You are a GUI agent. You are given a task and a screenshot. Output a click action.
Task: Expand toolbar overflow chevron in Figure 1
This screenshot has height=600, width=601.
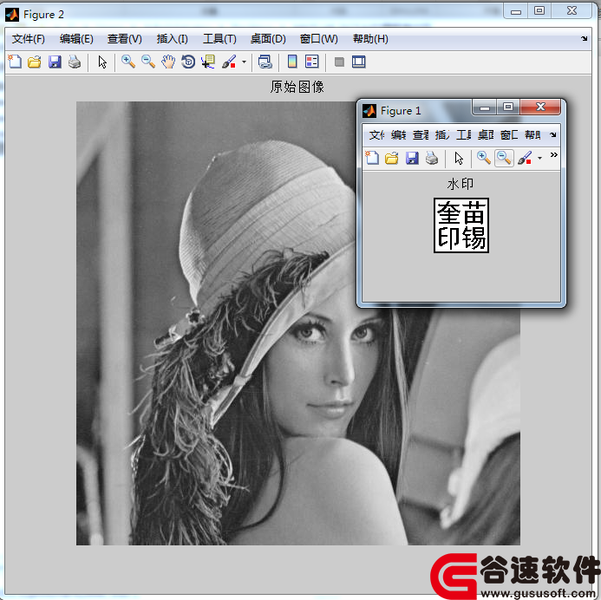tap(554, 155)
